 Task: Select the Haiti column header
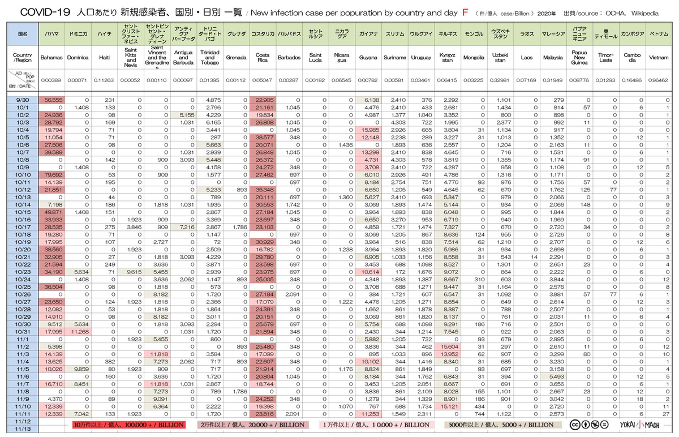[104, 58]
